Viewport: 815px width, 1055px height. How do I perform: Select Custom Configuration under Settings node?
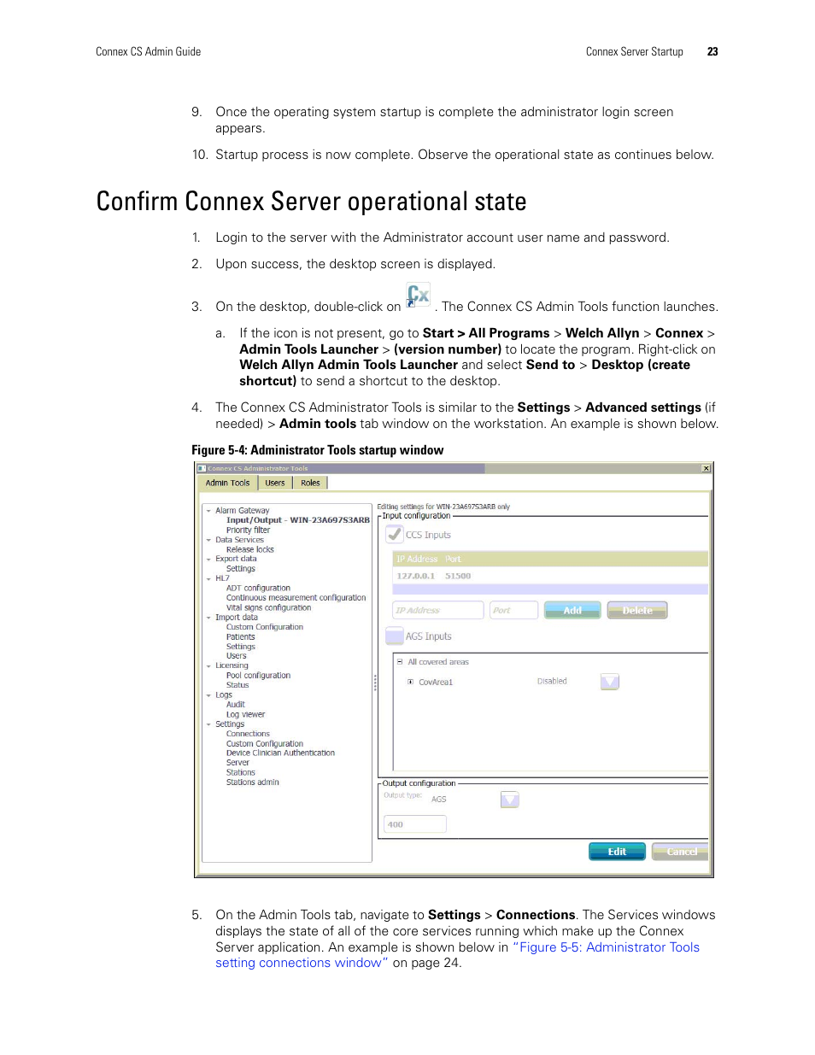pyautogui.click(x=265, y=744)
